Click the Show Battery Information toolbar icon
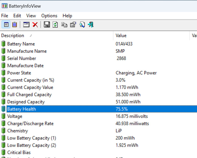This screenshot has height=158, width=197. 6,25
